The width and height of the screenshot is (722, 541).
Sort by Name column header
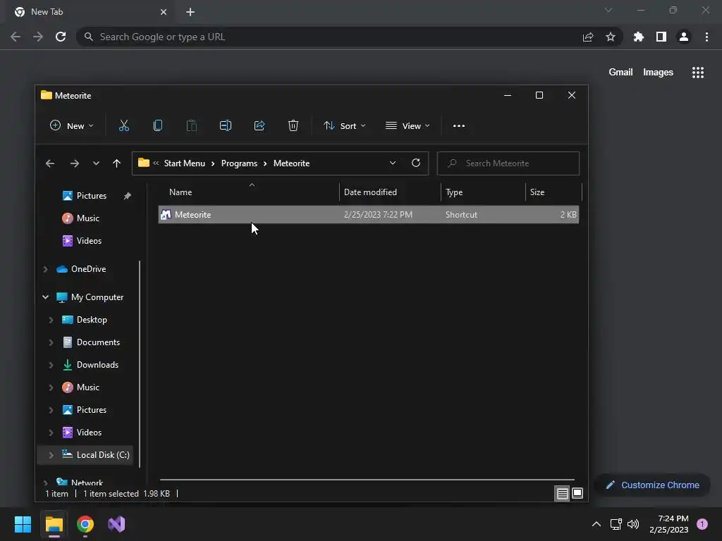pyautogui.click(x=249, y=192)
